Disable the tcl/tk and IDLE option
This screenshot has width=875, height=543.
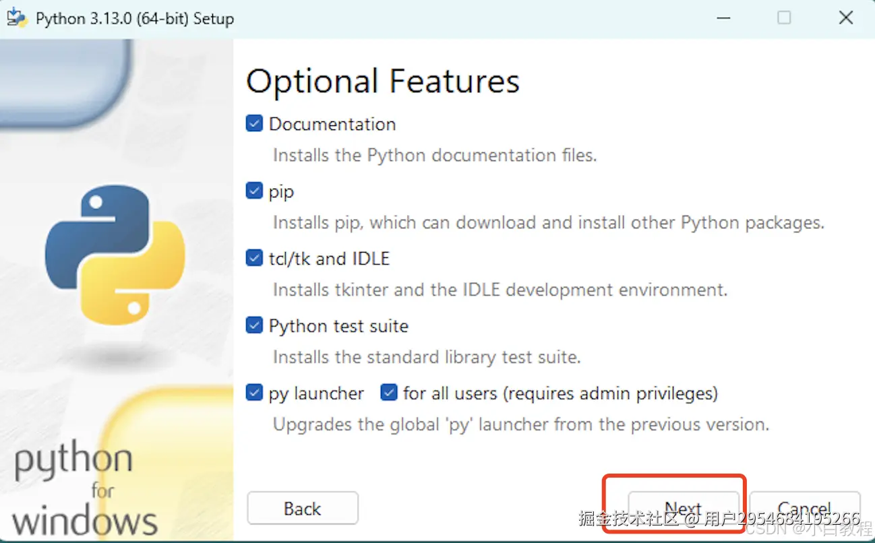(254, 259)
